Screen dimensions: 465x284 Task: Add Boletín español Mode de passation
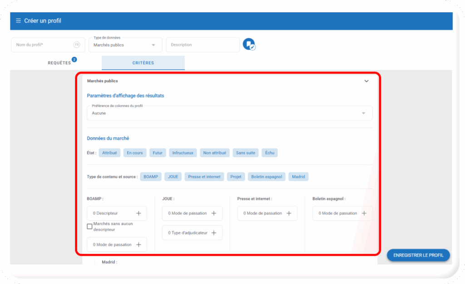tap(364, 213)
